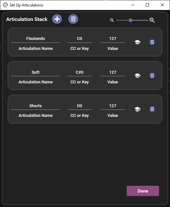The height and width of the screenshot is (207, 170).
Task: Click the learn icon for Shorts
Action: pyautogui.click(x=137, y=109)
